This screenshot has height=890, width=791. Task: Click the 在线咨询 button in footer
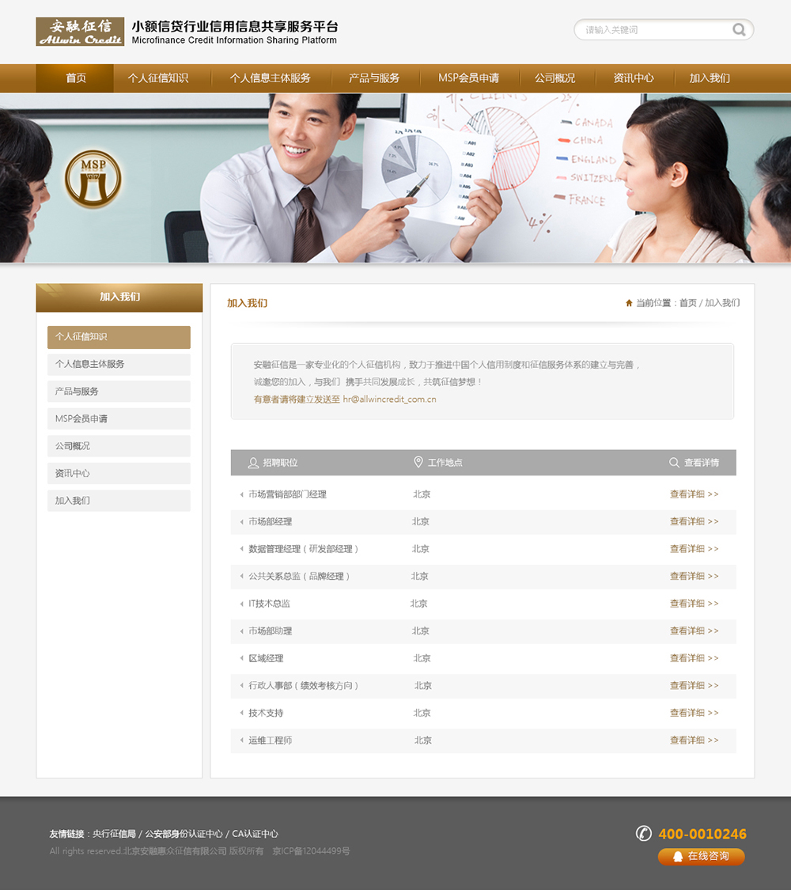point(701,856)
